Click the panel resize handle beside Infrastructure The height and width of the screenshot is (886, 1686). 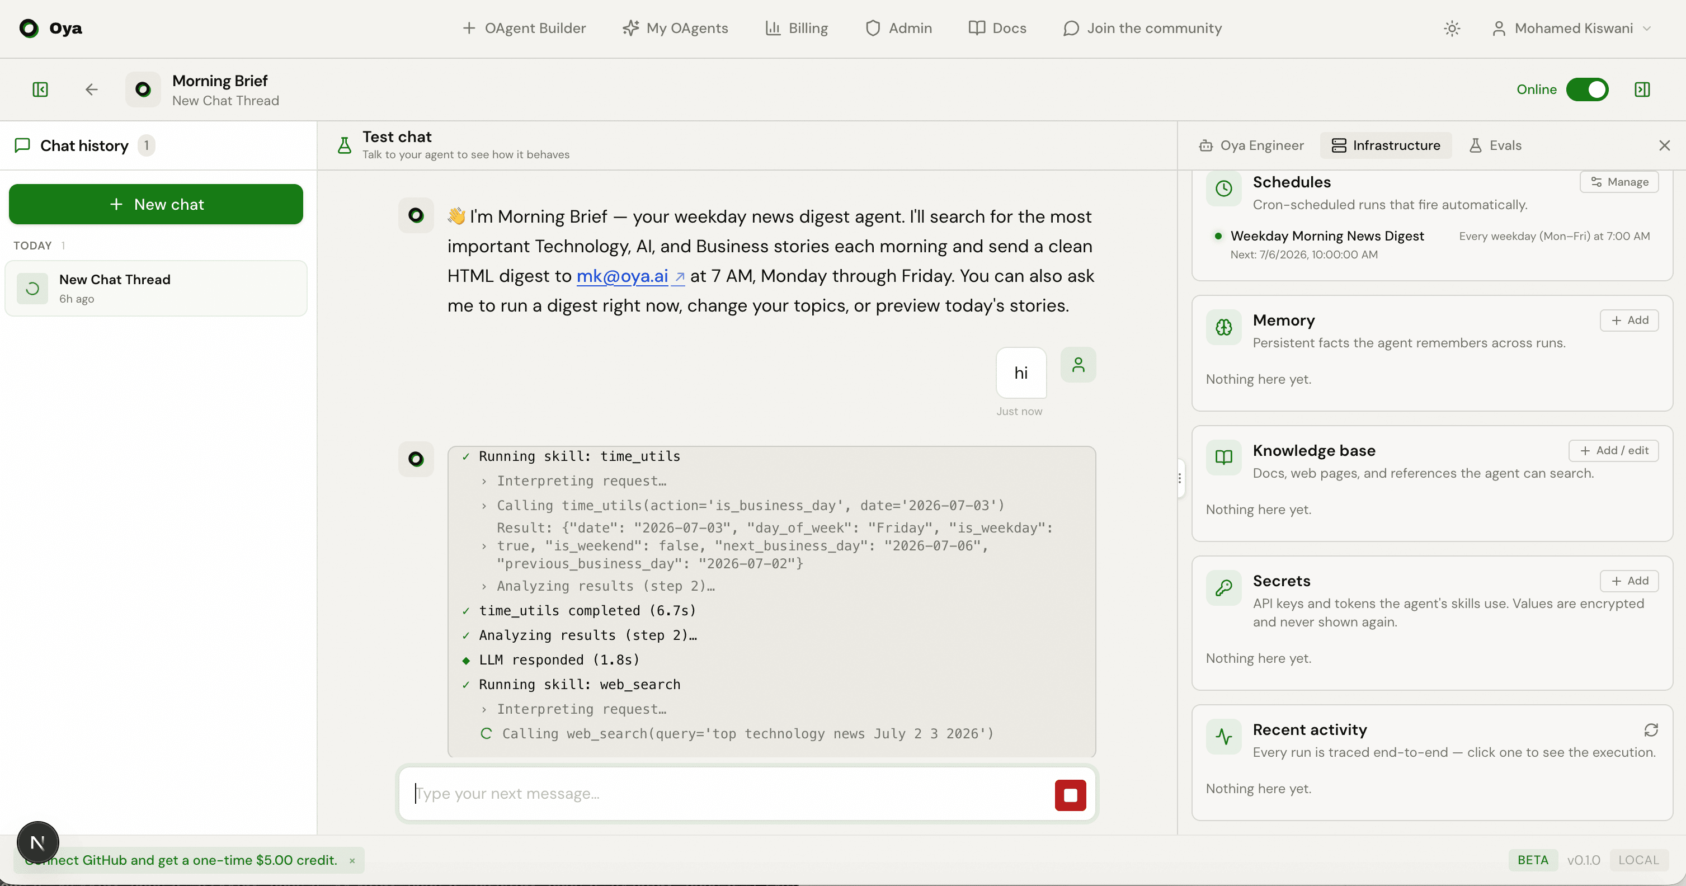tap(1179, 478)
